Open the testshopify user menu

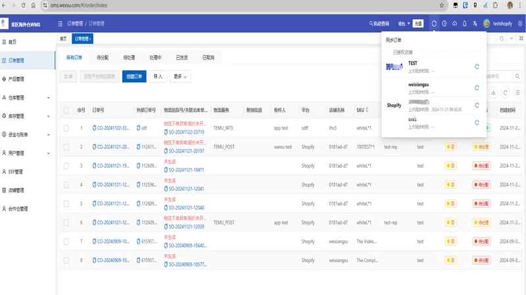[498, 24]
